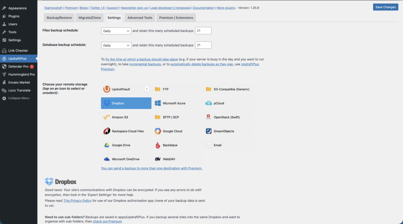Image resolution: width=403 pixels, height=224 pixels.
Task: Switch to the Backup/Restore tab
Action: point(59,18)
